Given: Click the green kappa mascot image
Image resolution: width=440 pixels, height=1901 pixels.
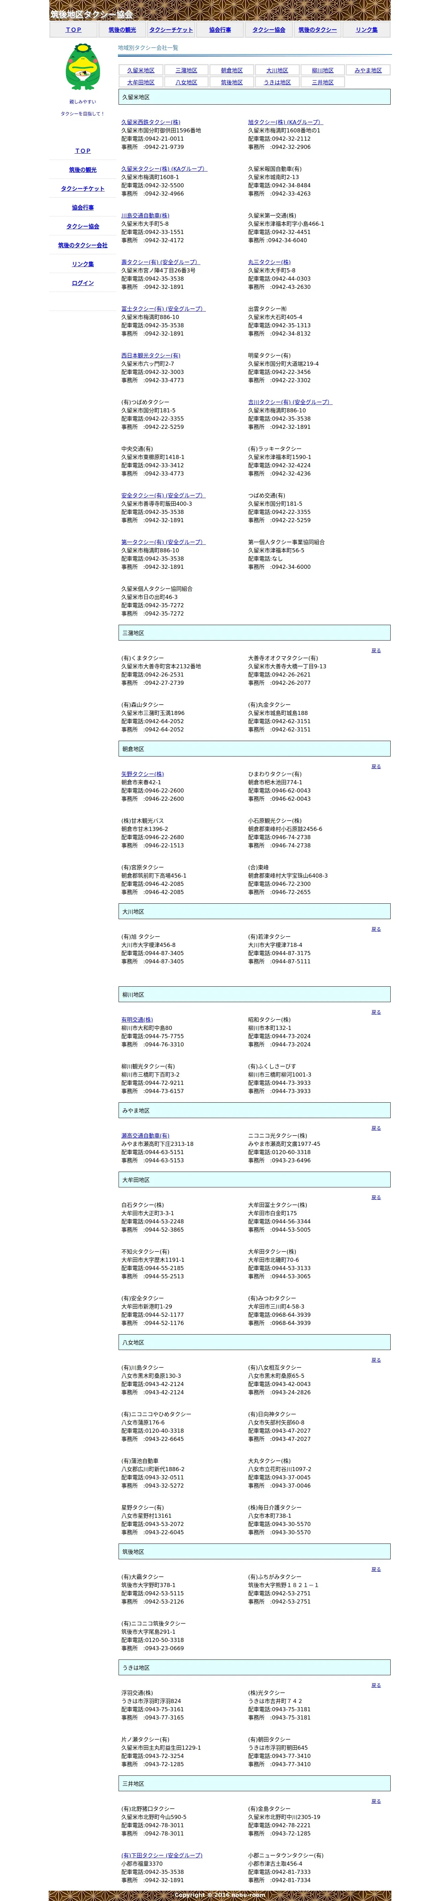Looking at the screenshot, I should click(x=83, y=67).
